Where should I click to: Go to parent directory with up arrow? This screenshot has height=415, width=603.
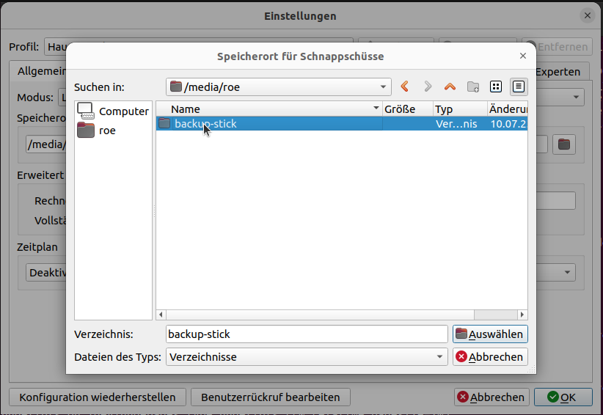pyautogui.click(x=450, y=87)
